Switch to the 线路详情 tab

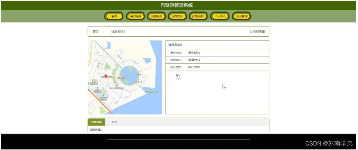tap(96, 122)
